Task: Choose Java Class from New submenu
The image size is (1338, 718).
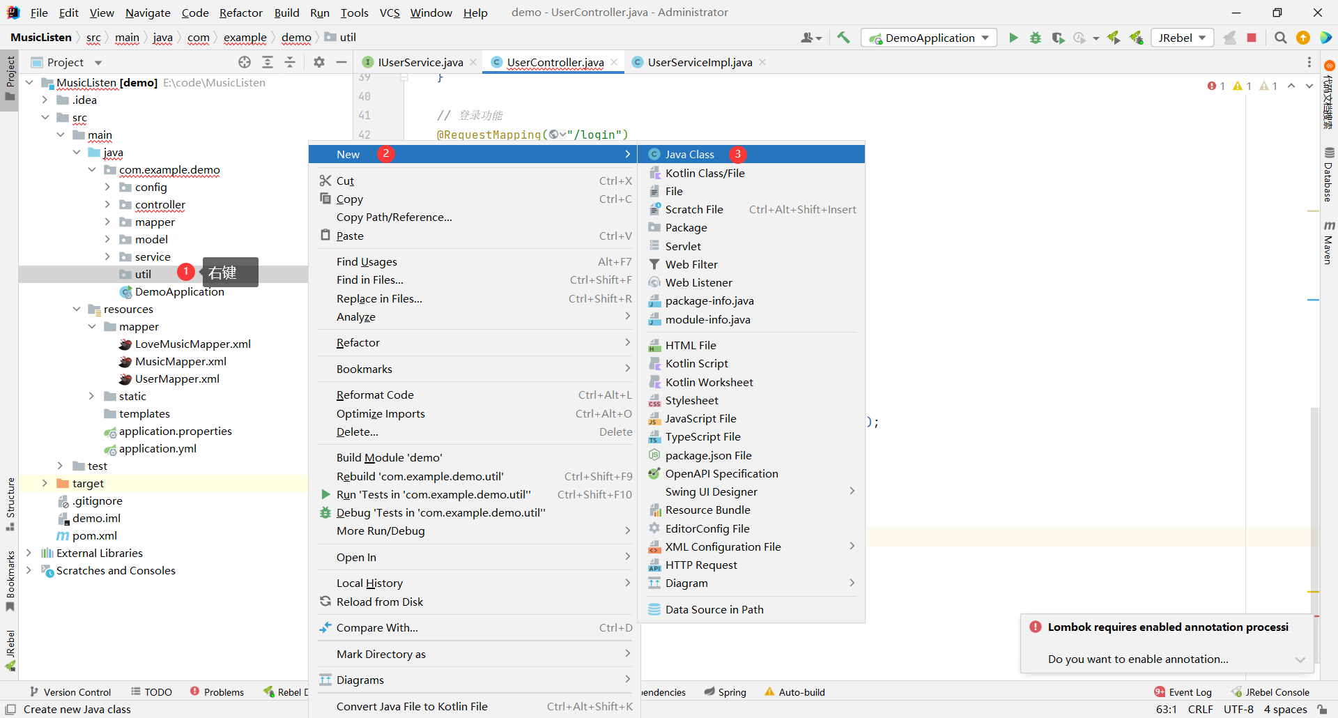Action: pyautogui.click(x=751, y=154)
